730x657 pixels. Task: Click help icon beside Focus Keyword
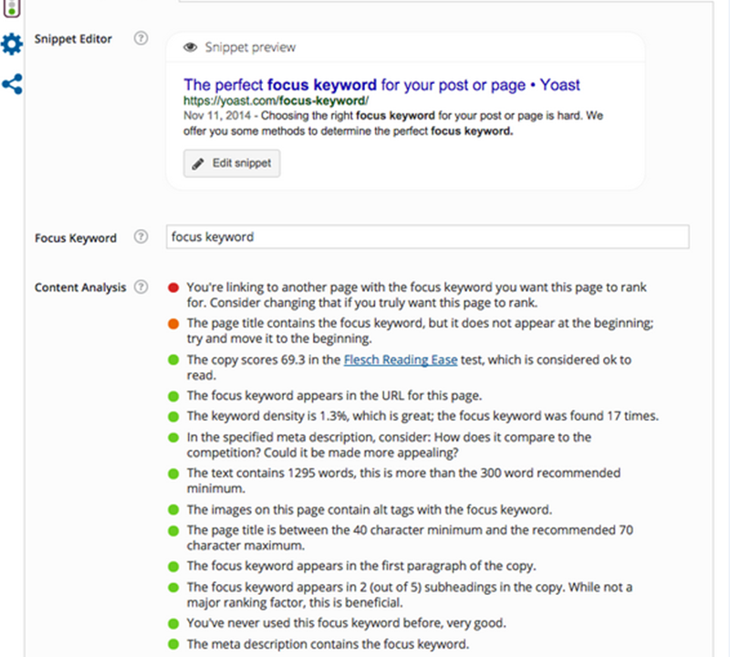[x=141, y=237]
